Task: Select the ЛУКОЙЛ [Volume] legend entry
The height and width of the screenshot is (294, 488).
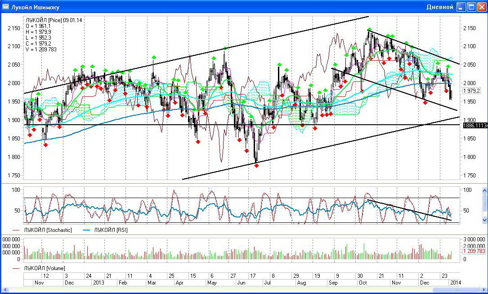Action: [39, 268]
